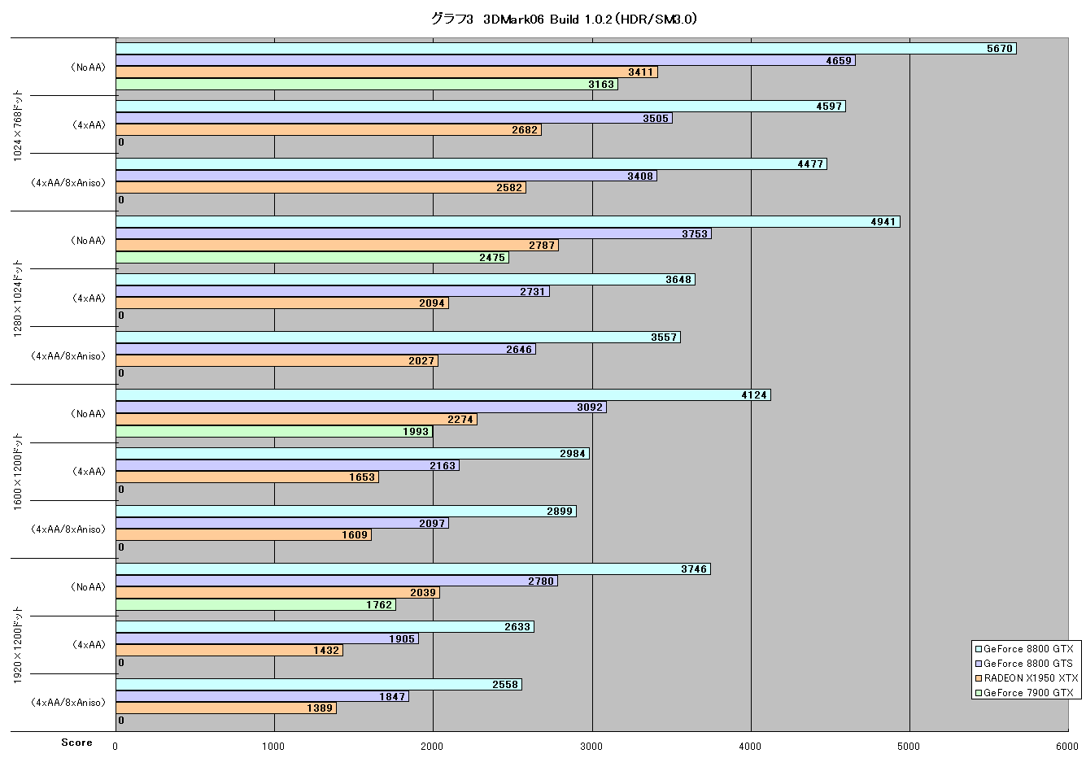The height and width of the screenshot is (758, 1086).
Task: Click the bar labeled 5670
Action: (x=566, y=49)
